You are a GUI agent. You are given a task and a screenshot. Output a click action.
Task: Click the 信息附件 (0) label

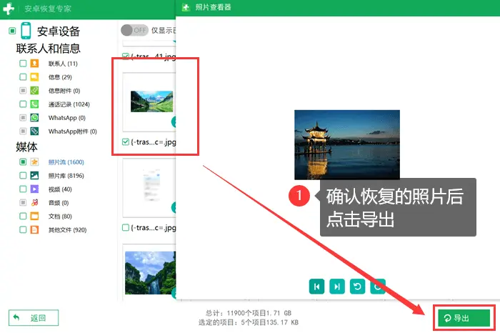point(64,91)
